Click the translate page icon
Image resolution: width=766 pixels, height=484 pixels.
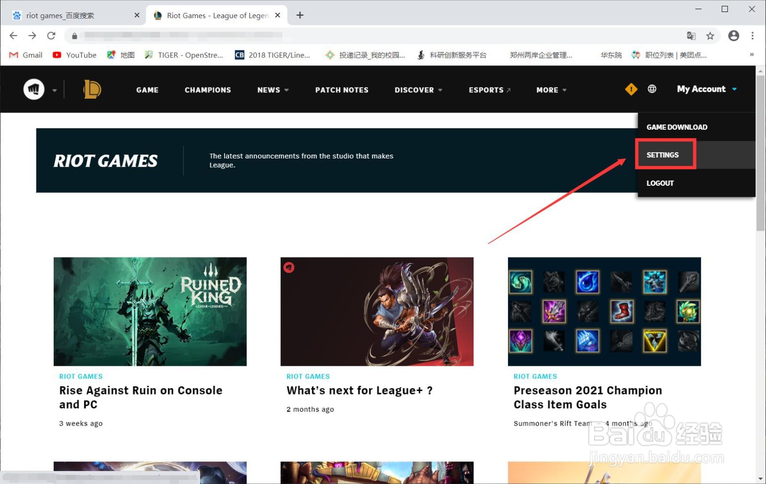click(691, 36)
